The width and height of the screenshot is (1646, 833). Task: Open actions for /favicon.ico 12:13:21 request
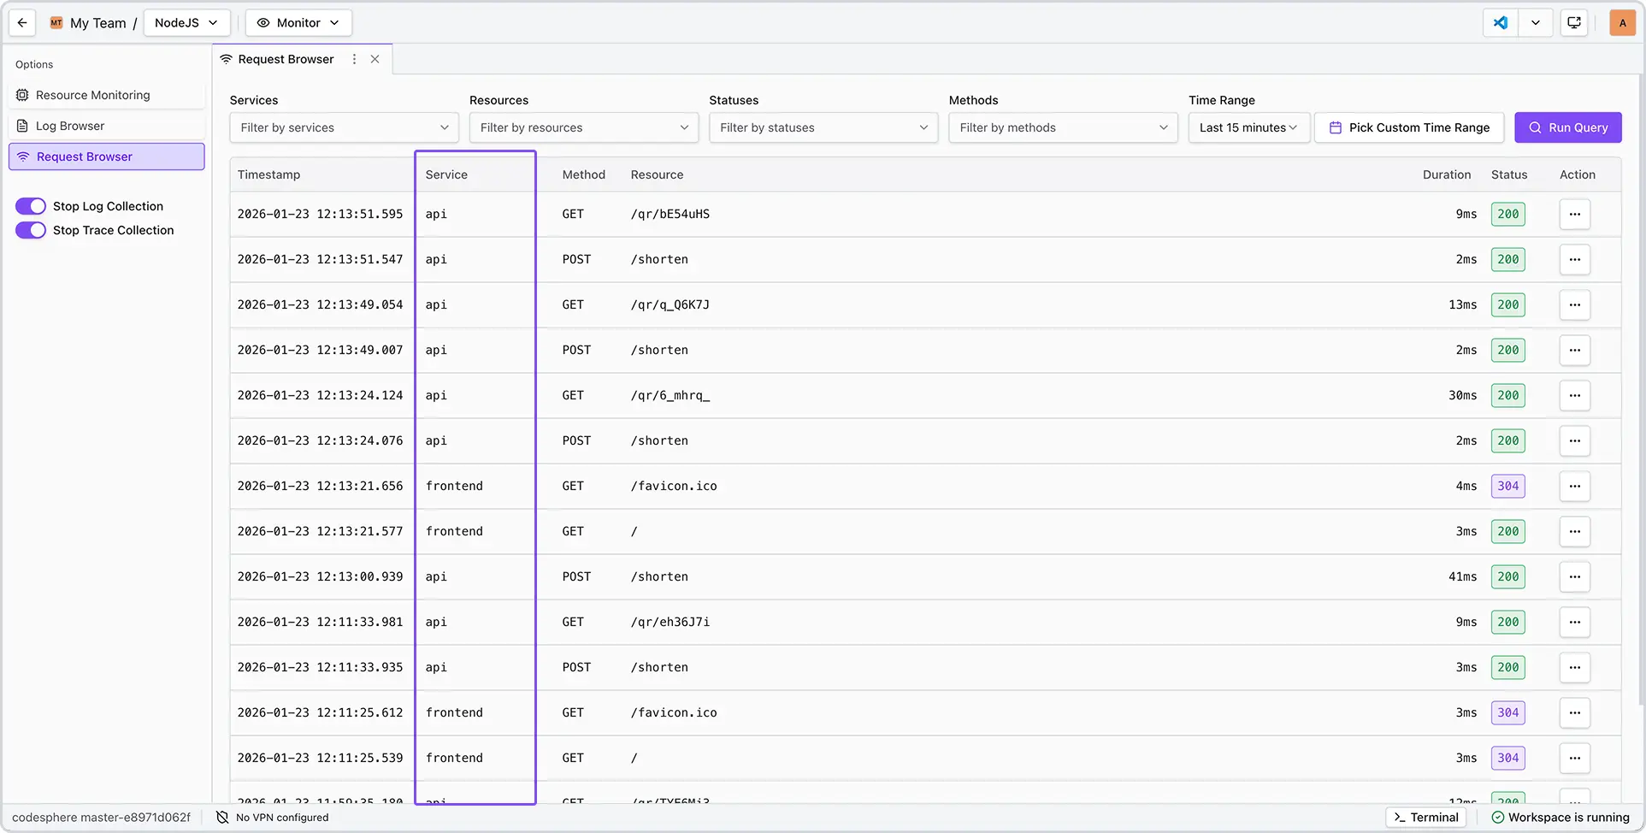point(1574,486)
